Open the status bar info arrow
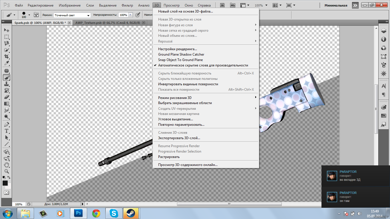Image resolution: width=390 pixels, height=219 pixels. point(83,204)
